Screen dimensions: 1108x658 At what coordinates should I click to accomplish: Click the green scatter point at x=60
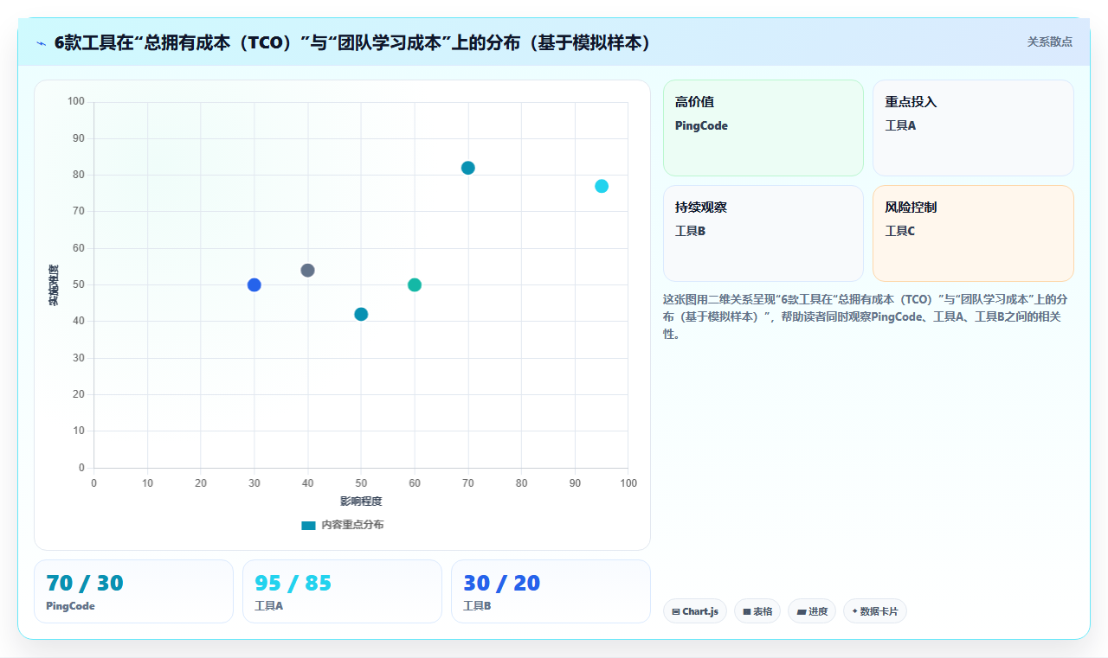point(415,284)
